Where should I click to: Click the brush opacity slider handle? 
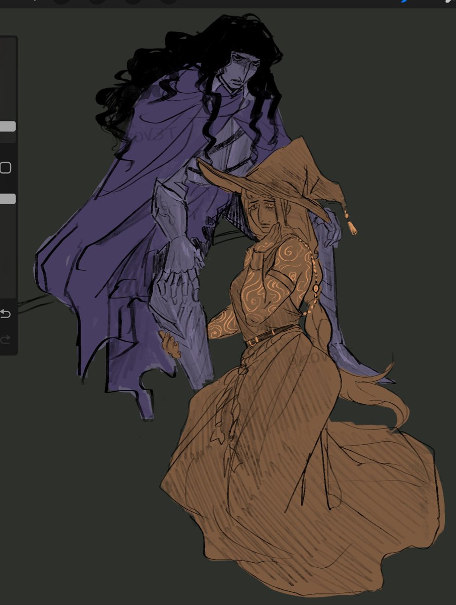(7, 199)
